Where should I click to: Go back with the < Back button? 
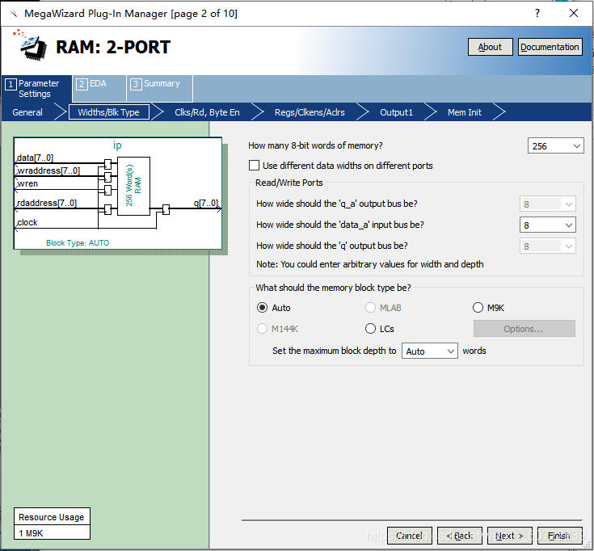click(460, 536)
